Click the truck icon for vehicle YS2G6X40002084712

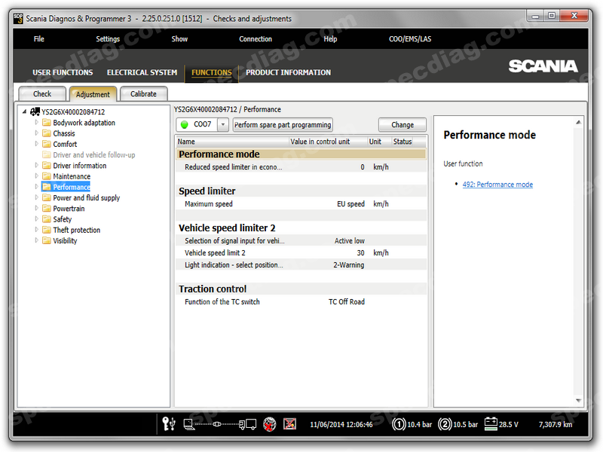pos(35,111)
